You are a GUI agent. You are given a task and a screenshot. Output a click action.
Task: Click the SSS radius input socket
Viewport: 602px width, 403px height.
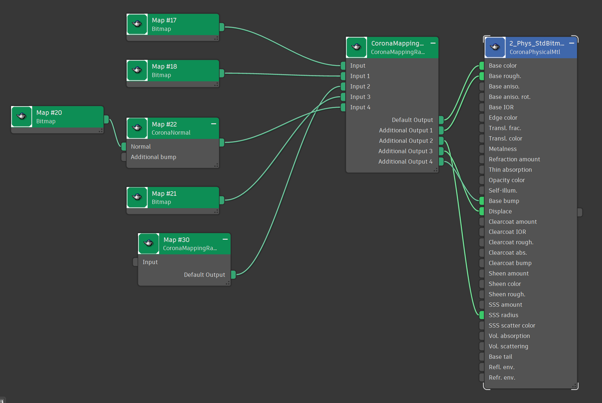click(x=482, y=315)
